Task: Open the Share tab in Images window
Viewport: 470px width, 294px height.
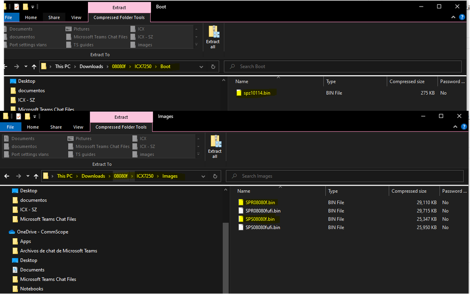Action: 56,127
